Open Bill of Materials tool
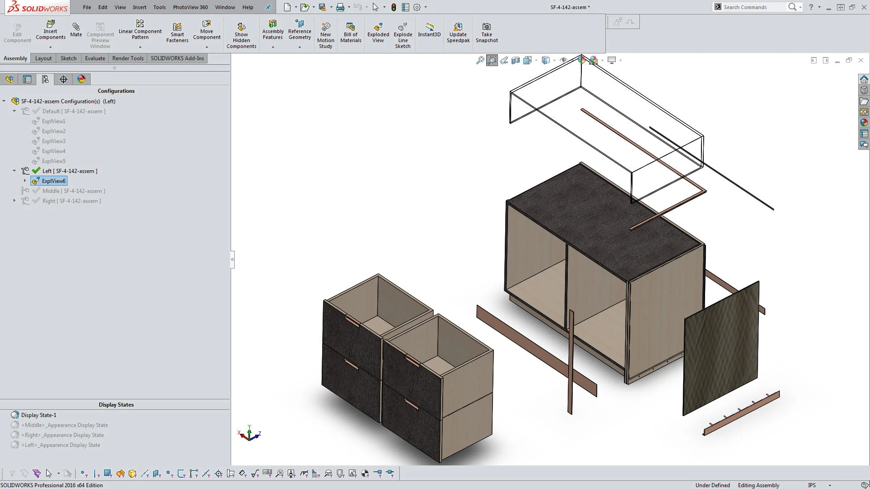The width and height of the screenshot is (870, 489). tap(350, 27)
